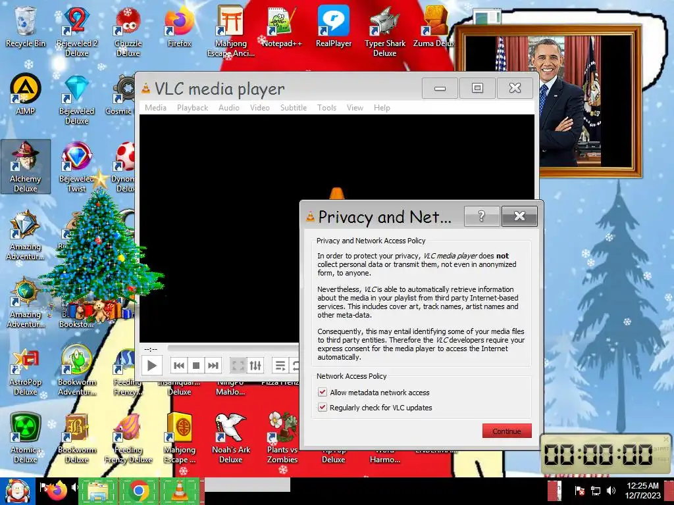Open the network icon in system tray
The height and width of the screenshot is (505, 674).
[x=595, y=490]
